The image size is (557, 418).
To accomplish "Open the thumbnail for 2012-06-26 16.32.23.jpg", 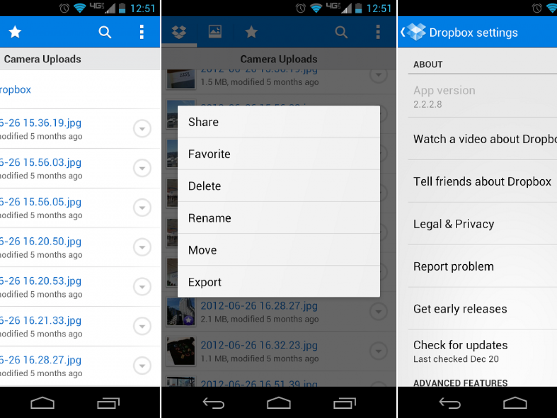I will click(x=181, y=351).
